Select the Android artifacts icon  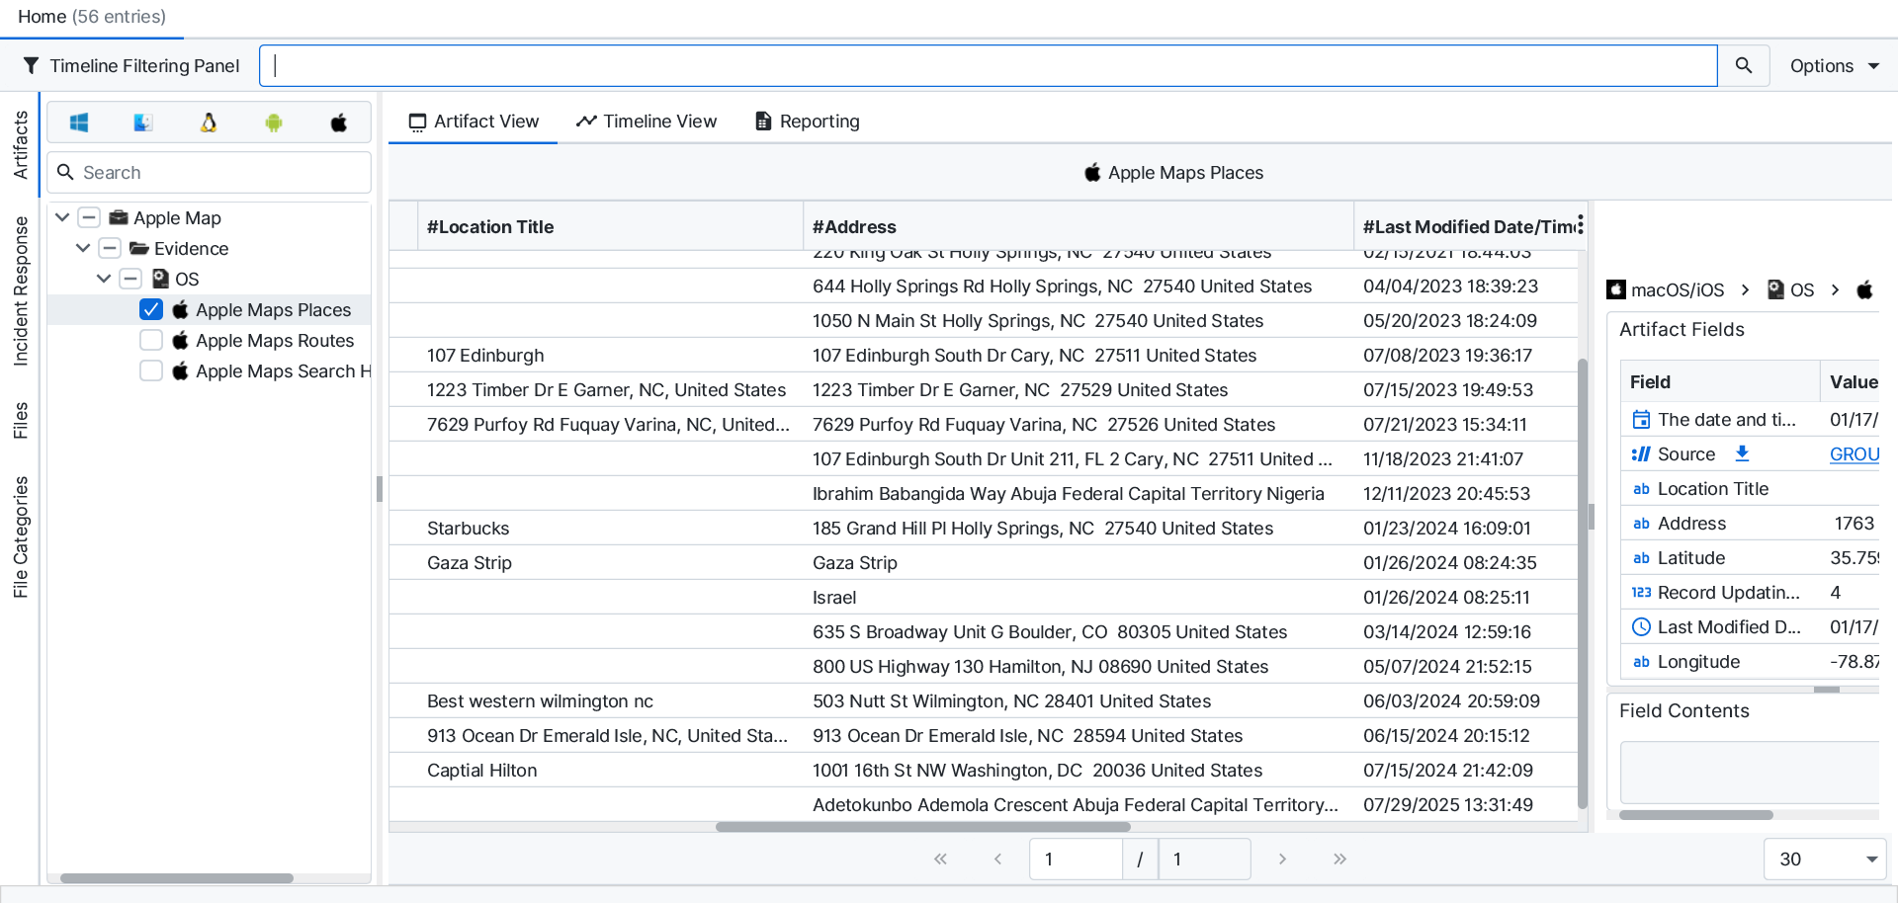pyautogui.click(x=274, y=123)
